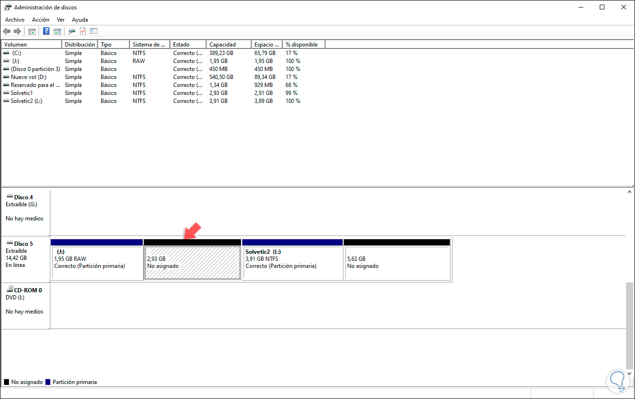Open the Ayuda menu

(x=79, y=19)
